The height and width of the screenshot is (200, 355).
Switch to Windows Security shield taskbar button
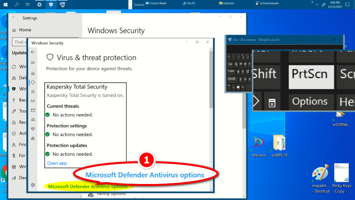[x=51, y=4]
